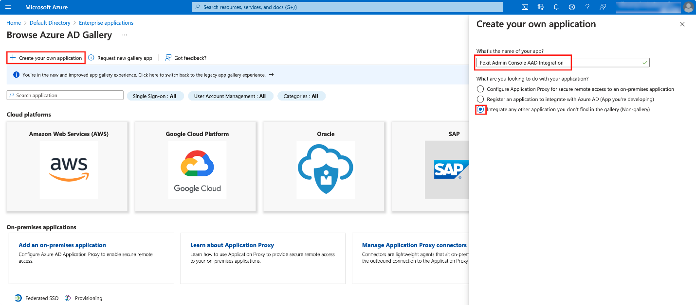This screenshot has height=305, width=696.
Task: Choose Configure Application Proxy option
Action: click(480, 89)
